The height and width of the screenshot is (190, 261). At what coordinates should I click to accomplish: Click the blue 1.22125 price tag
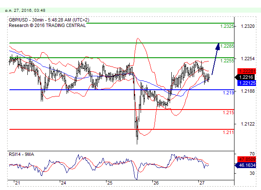pos(247,83)
